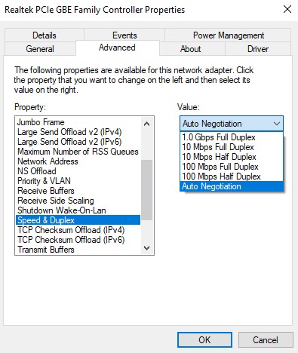Select the Network Address property
298x353 pixels.
tap(78, 161)
